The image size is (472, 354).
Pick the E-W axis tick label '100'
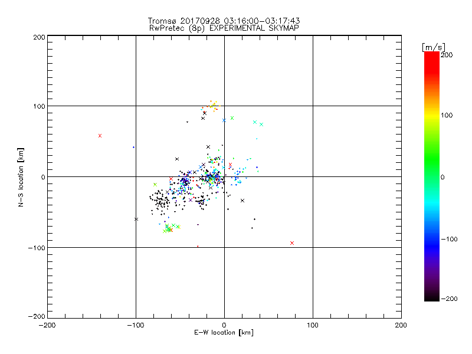313,325
